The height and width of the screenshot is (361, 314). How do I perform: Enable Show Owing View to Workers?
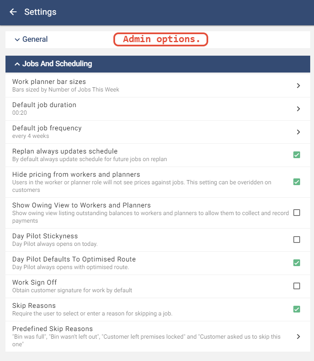click(297, 213)
